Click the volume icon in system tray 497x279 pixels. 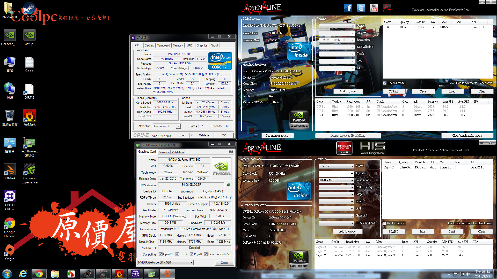point(468,274)
